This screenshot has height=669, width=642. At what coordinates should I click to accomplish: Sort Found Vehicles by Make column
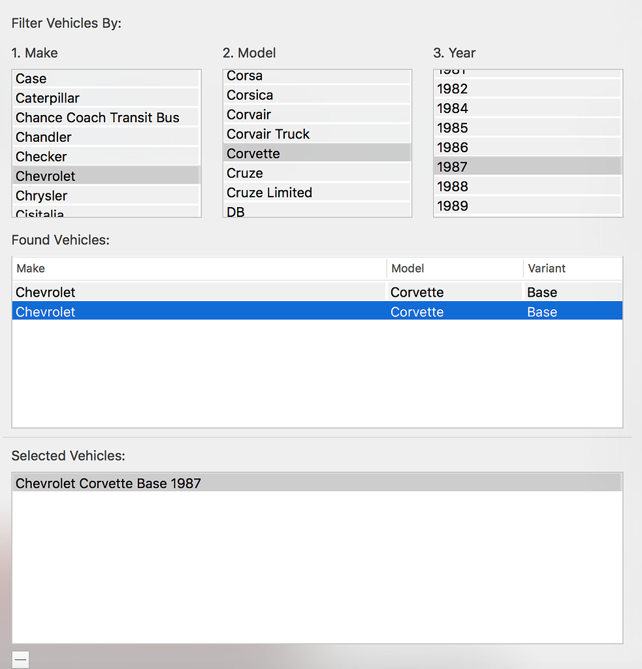pos(199,269)
